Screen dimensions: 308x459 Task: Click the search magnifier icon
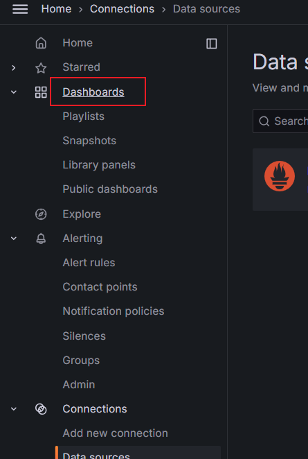(x=264, y=121)
